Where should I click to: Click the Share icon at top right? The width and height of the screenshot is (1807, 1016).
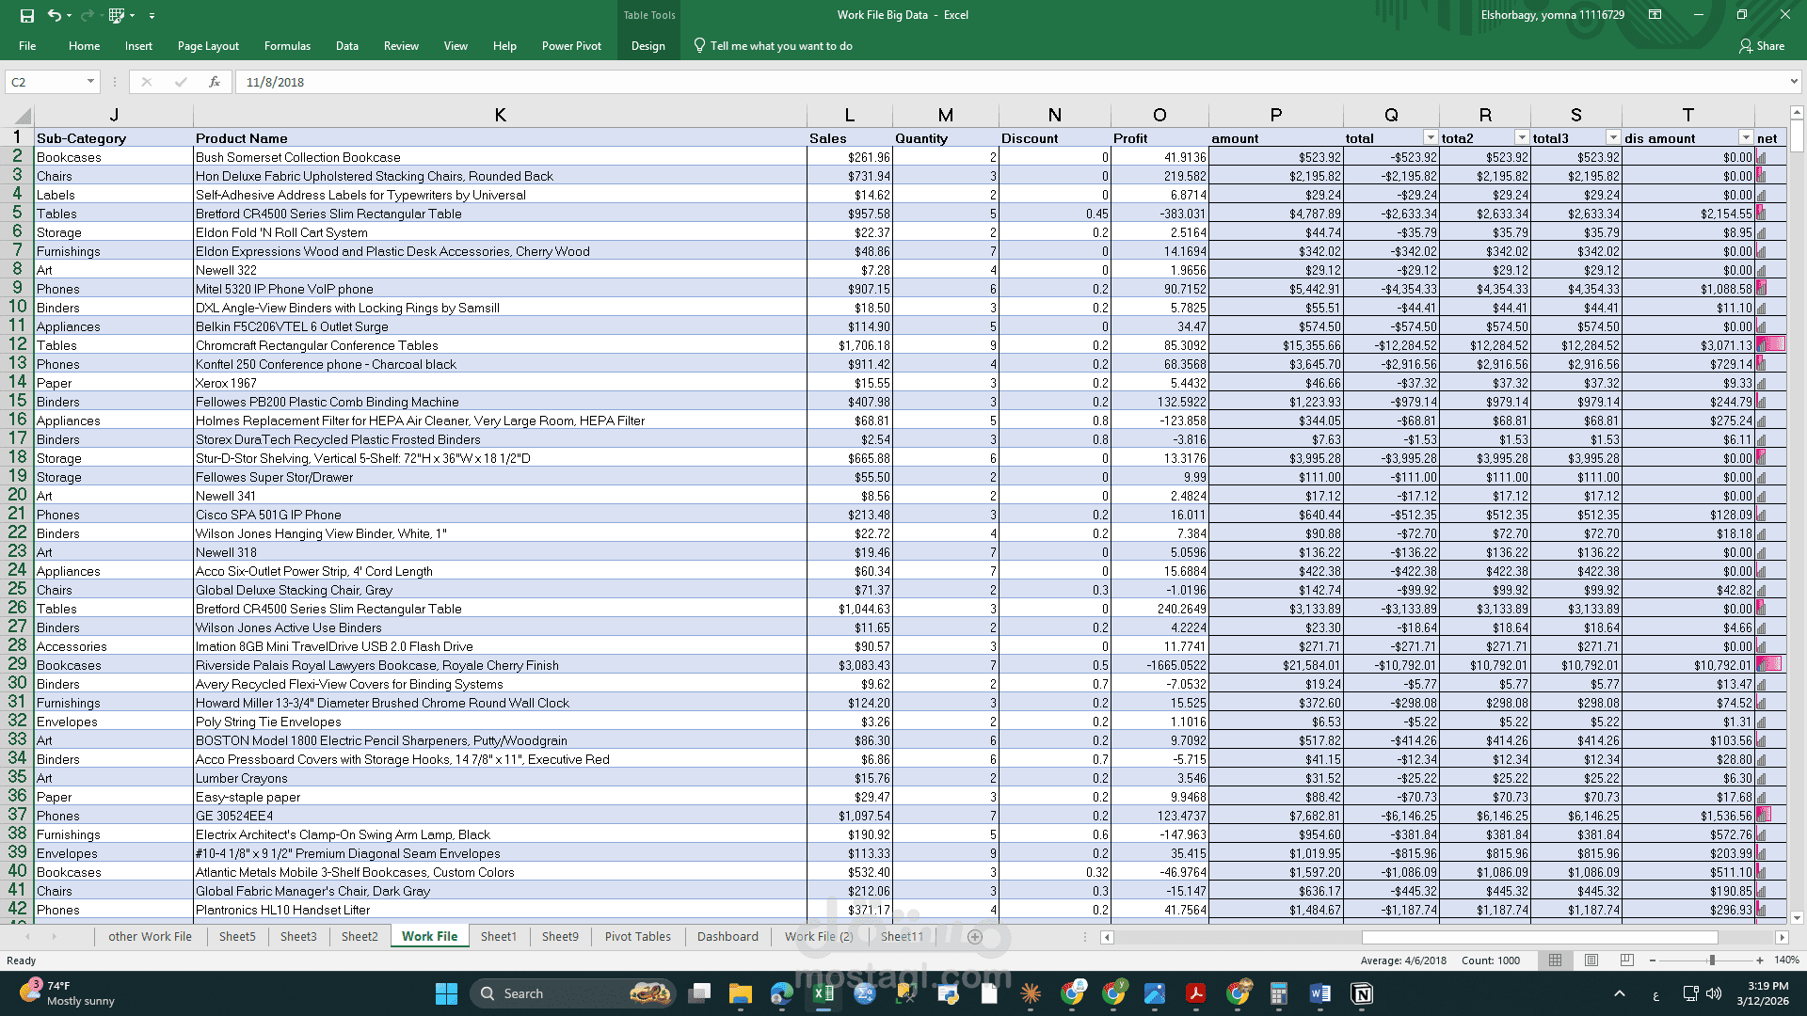tap(1762, 45)
